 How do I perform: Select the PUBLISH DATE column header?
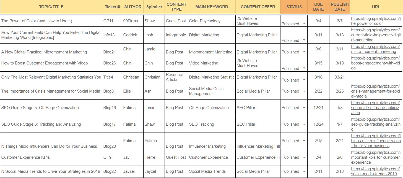tap(339, 7)
